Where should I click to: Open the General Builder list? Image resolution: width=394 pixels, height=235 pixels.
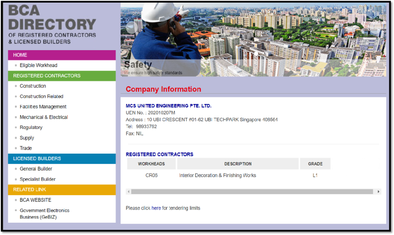point(36,169)
